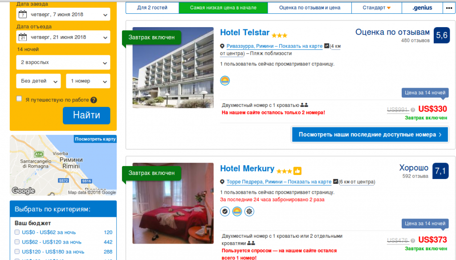Image resolution: width=456 pixels, height=260 pixels.
Task: Expand the 'Стандарт' sort dropdown
Action: [377, 8]
